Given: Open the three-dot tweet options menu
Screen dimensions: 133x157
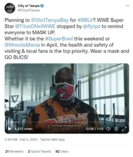Looking at the screenshot, I should tap(127, 6).
